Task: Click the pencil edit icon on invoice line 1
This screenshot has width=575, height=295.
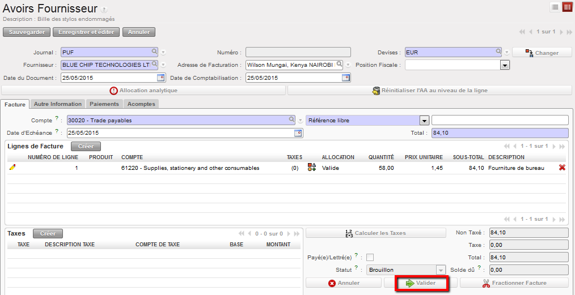Action: tap(12, 168)
